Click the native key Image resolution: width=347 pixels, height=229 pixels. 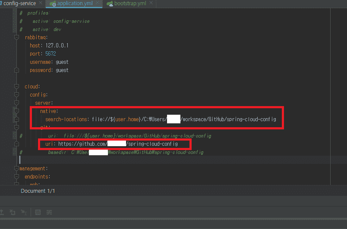pyautogui.click(x=48, y=111)
